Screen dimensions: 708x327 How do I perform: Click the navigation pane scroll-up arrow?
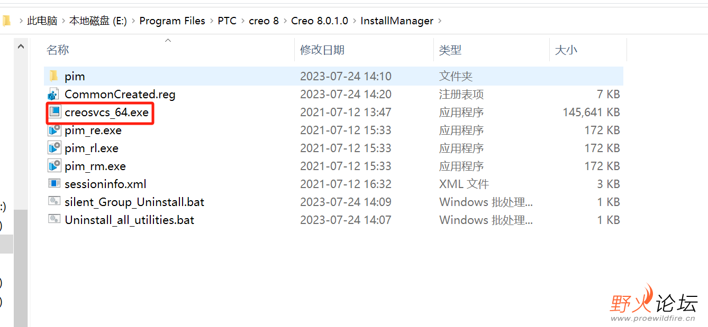point(21,46)
